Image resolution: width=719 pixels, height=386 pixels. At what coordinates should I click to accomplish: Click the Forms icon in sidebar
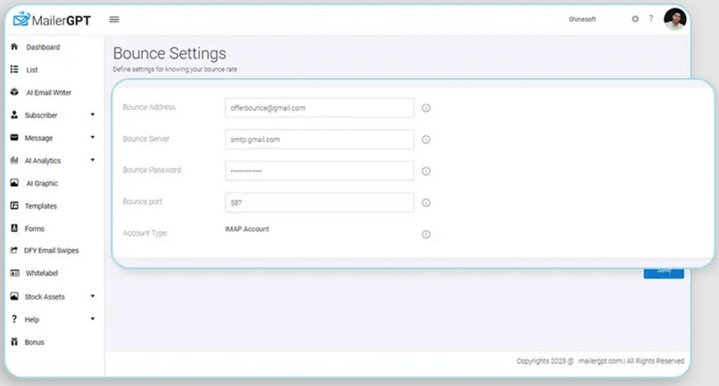[x=14, y=228]
